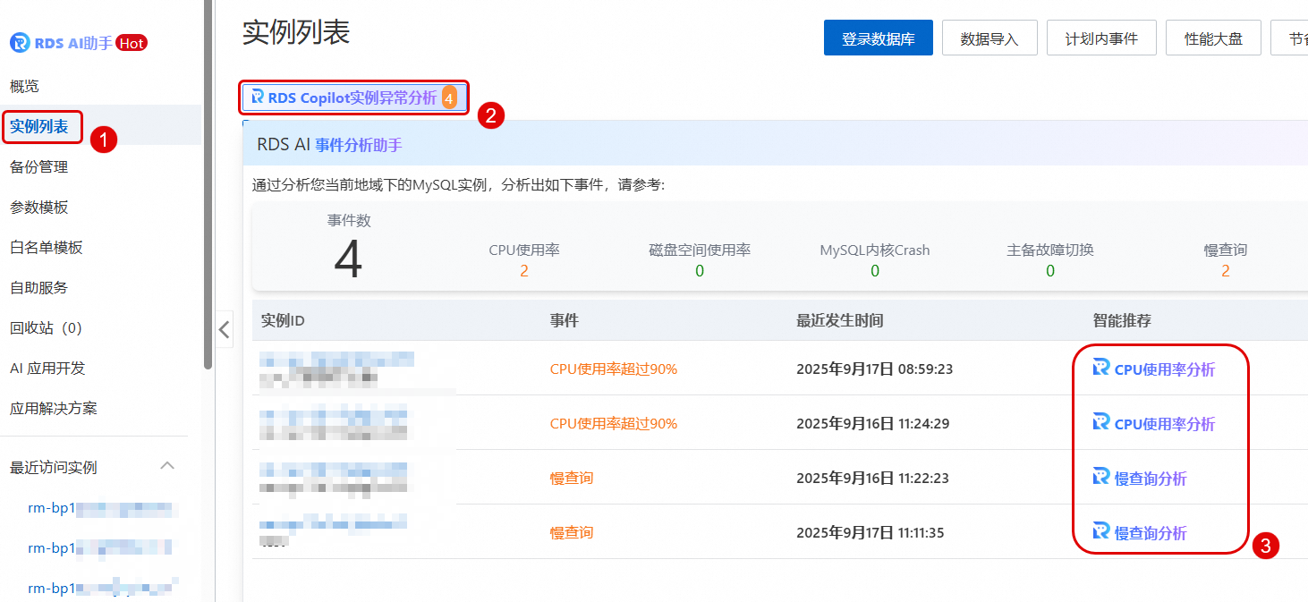The height and width of the screenshot is (602, 1308).
Task: Click CPU使用率超过90% in the 08:59:23 row
Action: (x=614, y=369)
